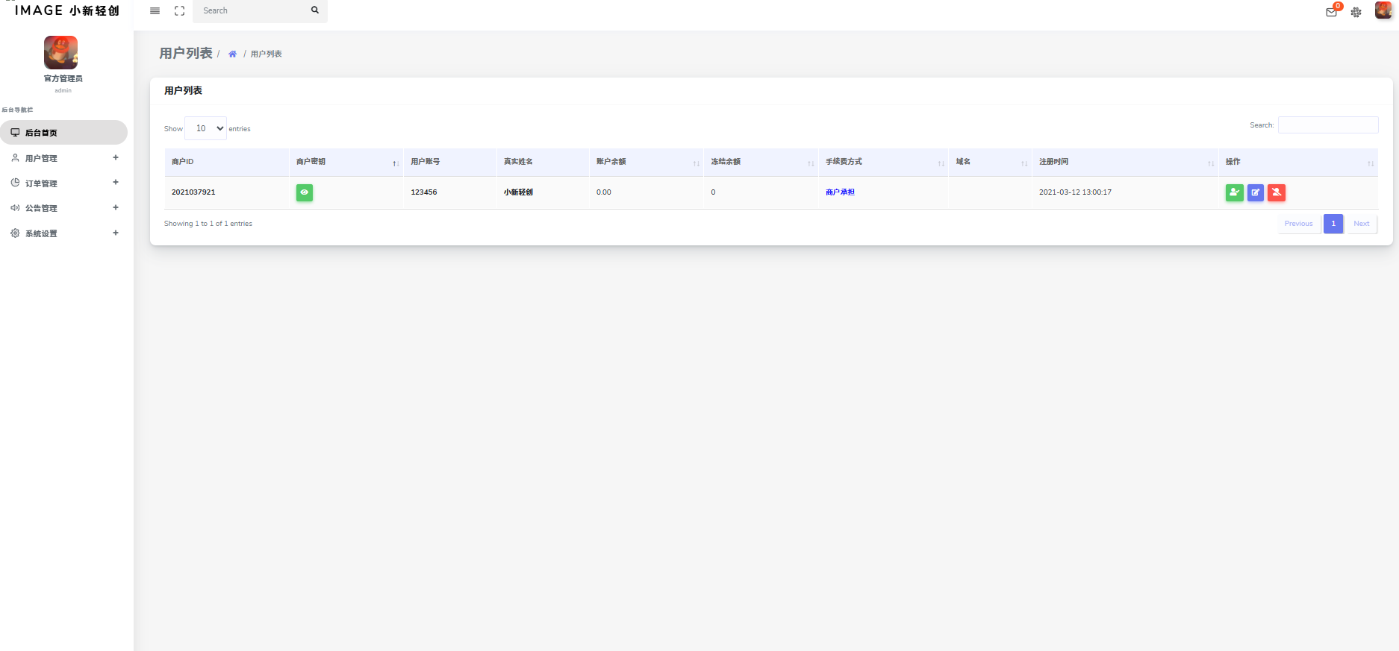Click the Previous pagination button
This screenshot has width=1399, height=651.
pos(1298,224)
